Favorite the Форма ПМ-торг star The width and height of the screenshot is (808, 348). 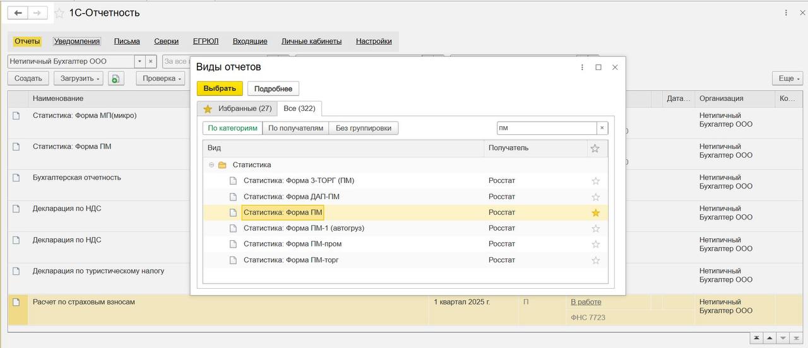[x=595, y=260]
